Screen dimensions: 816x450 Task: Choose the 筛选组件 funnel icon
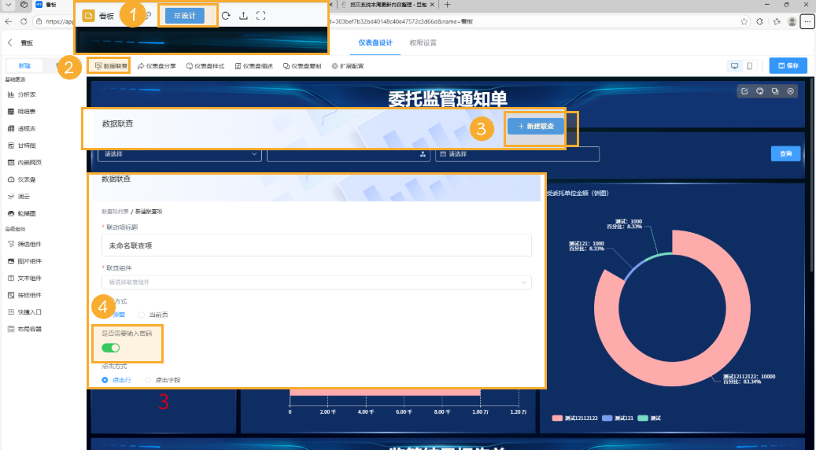(11, 244)
